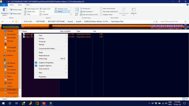Open the Sort by dropdown in ribbon
This screenshot has height=106, width=189.
[x=77, y=12]
